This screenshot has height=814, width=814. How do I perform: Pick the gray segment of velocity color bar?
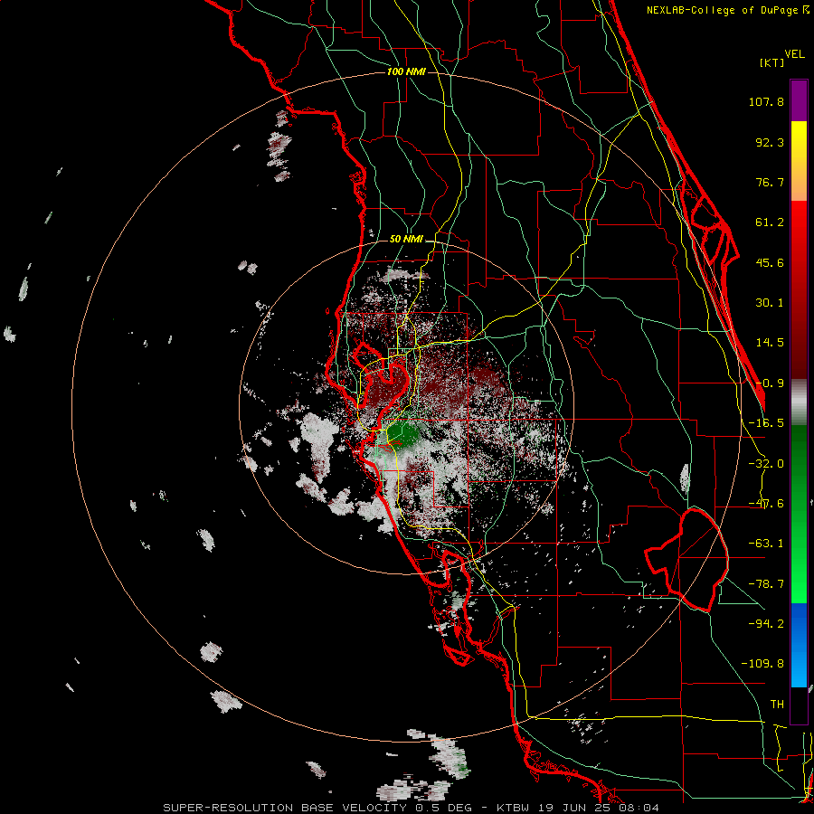799,402
